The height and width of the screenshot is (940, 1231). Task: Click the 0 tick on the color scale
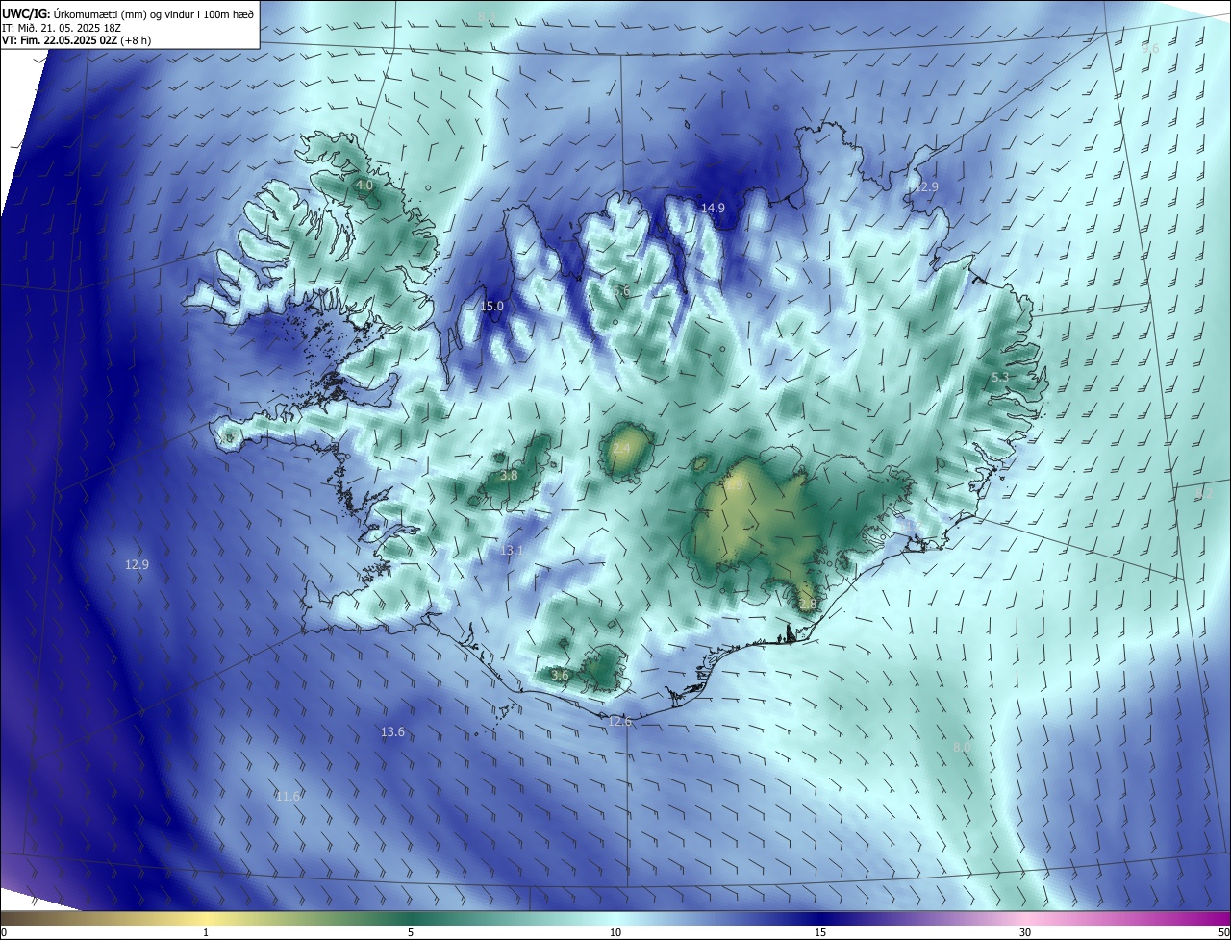point(4,932)
